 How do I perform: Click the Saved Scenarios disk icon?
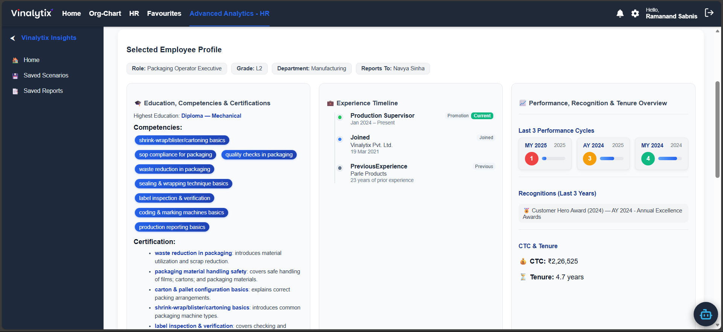point(15,76)
